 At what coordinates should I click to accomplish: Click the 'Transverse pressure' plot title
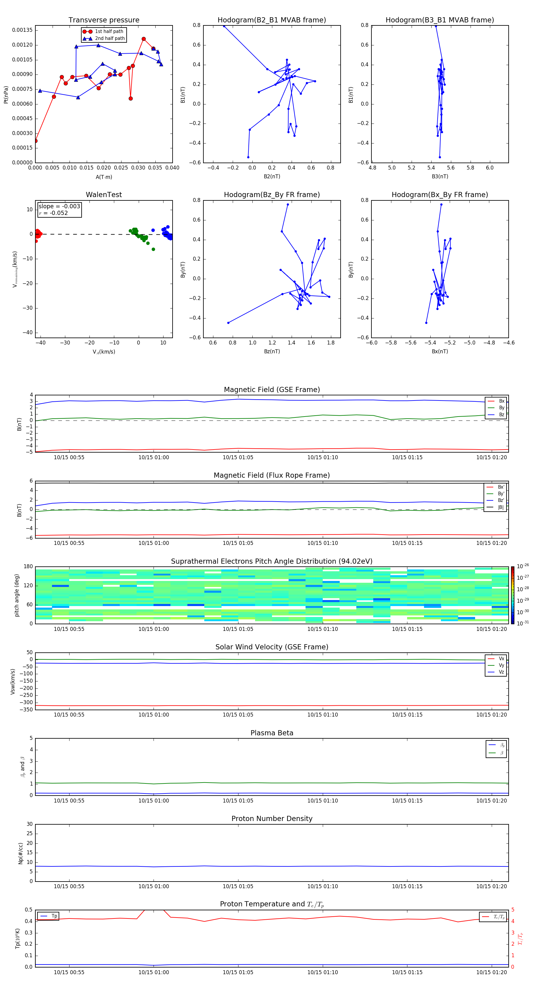pos(104,20)
